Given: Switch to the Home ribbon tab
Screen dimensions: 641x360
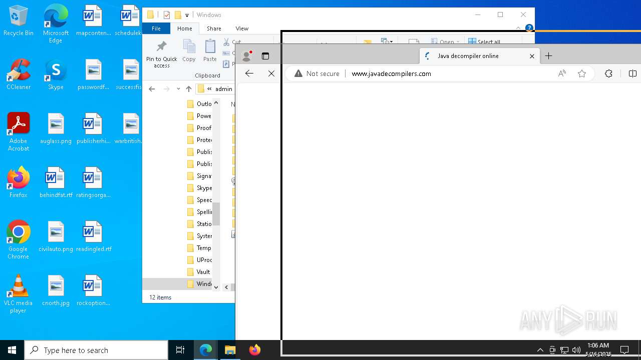Looking at the screenshot, I should (x=184, y=28).
